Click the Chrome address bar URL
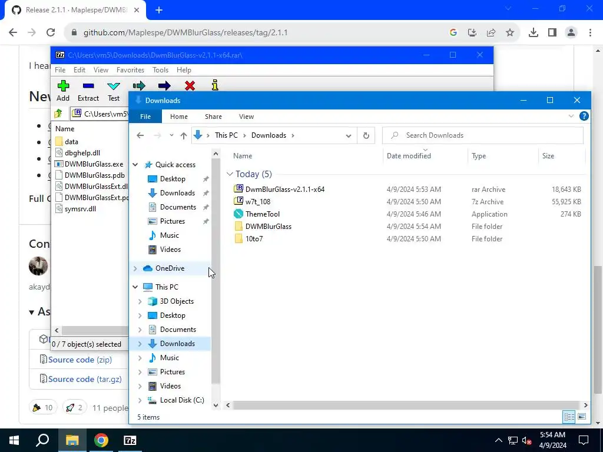603x452 pixels. [185, 33]
